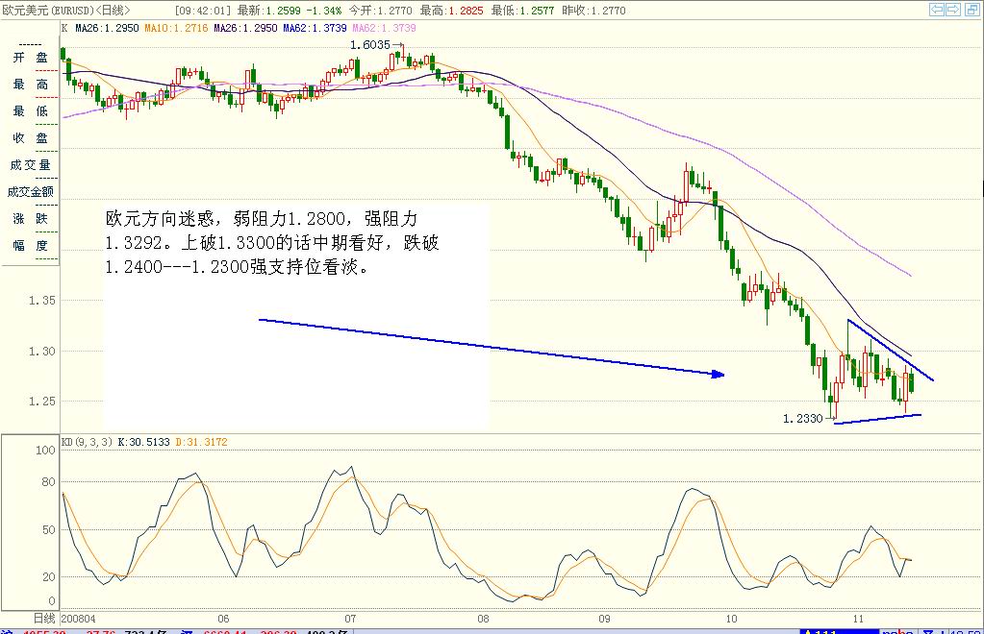Click the previous (left arrow) navigation icon
This screenshot has width=984, height=634.
(936, 10)
